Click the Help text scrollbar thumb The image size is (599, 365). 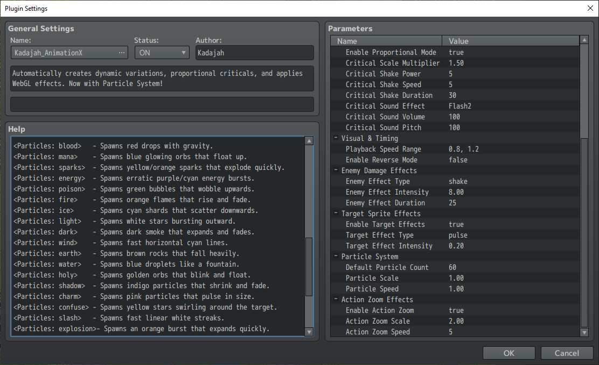coord(309,267)
